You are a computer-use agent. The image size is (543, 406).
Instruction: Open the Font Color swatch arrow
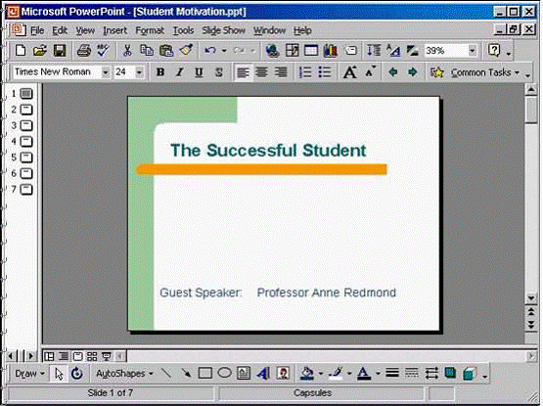tap(378, 374)
